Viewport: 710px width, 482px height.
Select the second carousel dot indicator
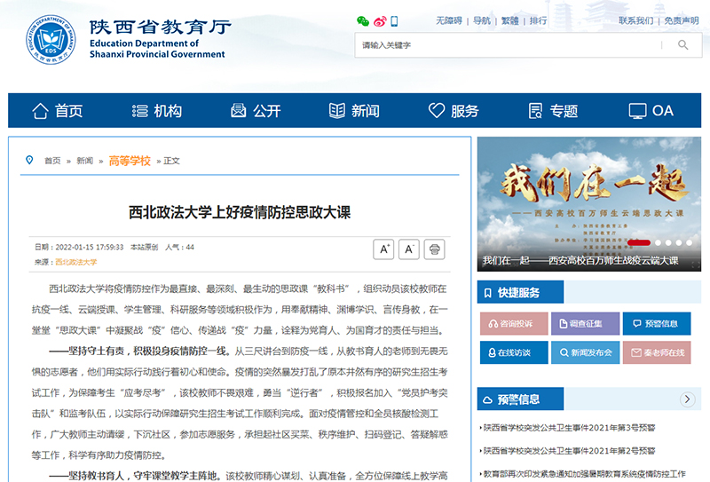(657, 242)
